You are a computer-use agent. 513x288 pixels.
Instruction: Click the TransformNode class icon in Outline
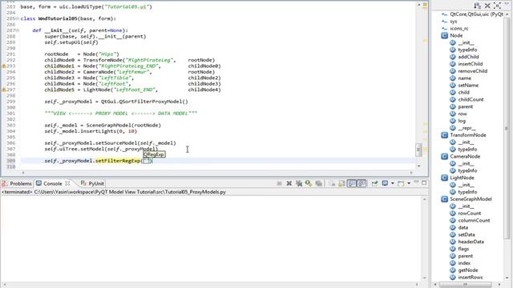point(444,135)
